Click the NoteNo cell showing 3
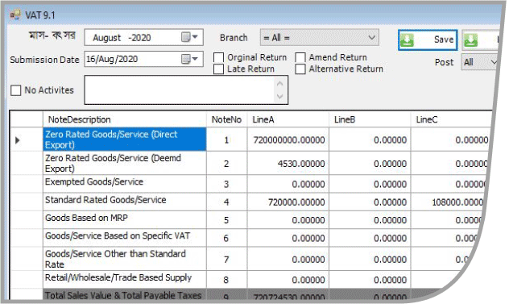 [x=226, y=184]
